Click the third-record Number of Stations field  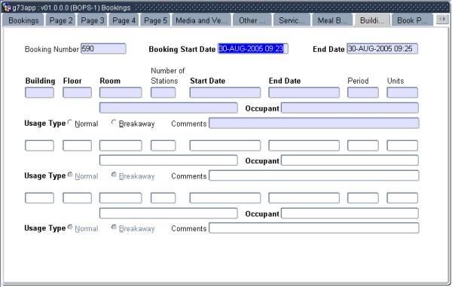coord(163,198)
